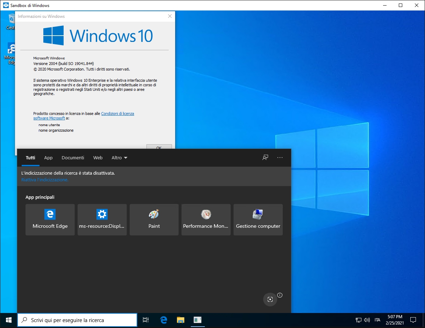
Task: Open search panel more options ellipsis
Action: [x=280, y=158]
